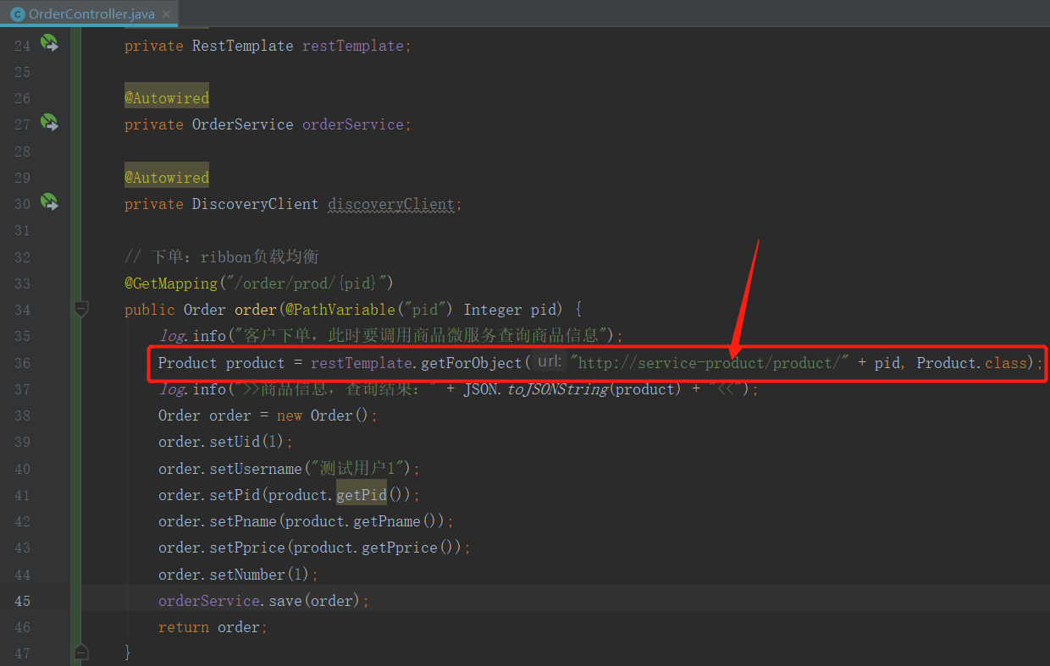The width and height of the screenshot is (1050, 666).
Task: Click the @Autowired annotation on line 29
Action: click(167, 178)
